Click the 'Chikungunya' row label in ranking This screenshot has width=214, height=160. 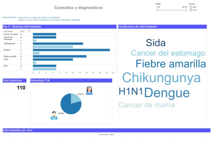click(9, 43)
